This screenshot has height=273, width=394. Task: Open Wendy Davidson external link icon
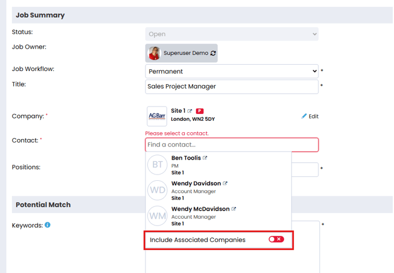point(225,184)
